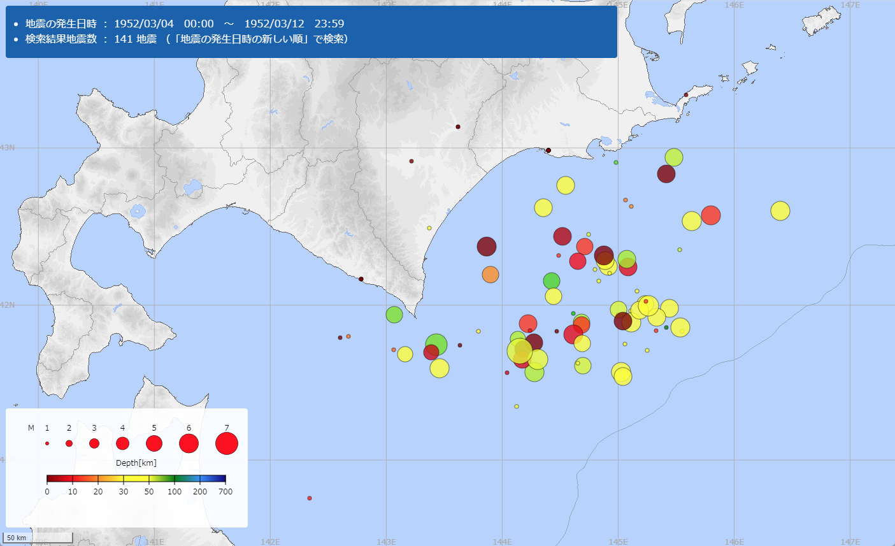The image size is (895, 546).
Task: Click the depth color scale bar
Action: coord(136,478)
